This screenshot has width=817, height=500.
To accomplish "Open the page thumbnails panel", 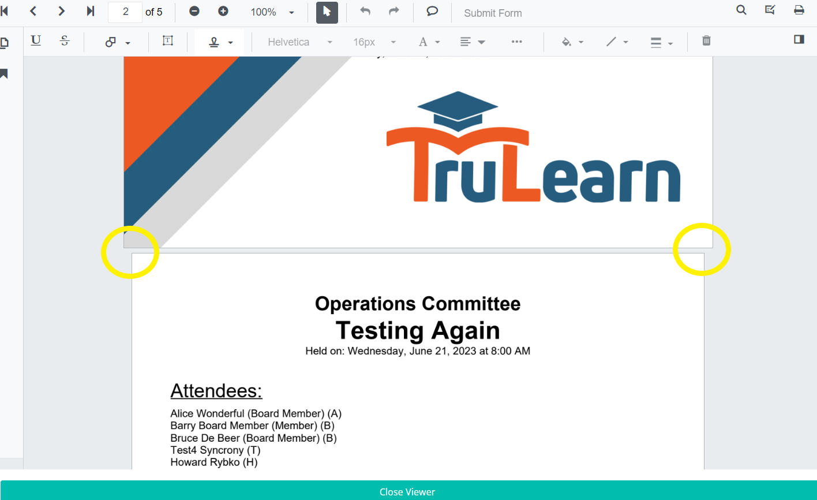I will coord(5,42).
